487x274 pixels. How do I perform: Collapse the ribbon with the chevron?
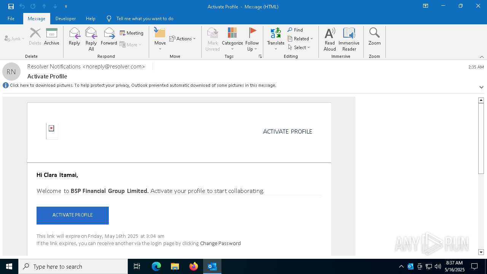pos(482,57)
